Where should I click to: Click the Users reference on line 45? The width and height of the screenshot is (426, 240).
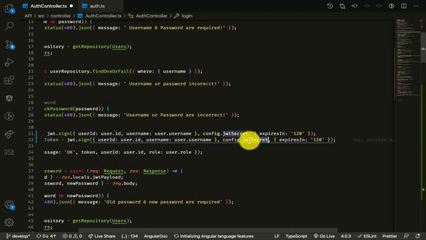[119, 221]
